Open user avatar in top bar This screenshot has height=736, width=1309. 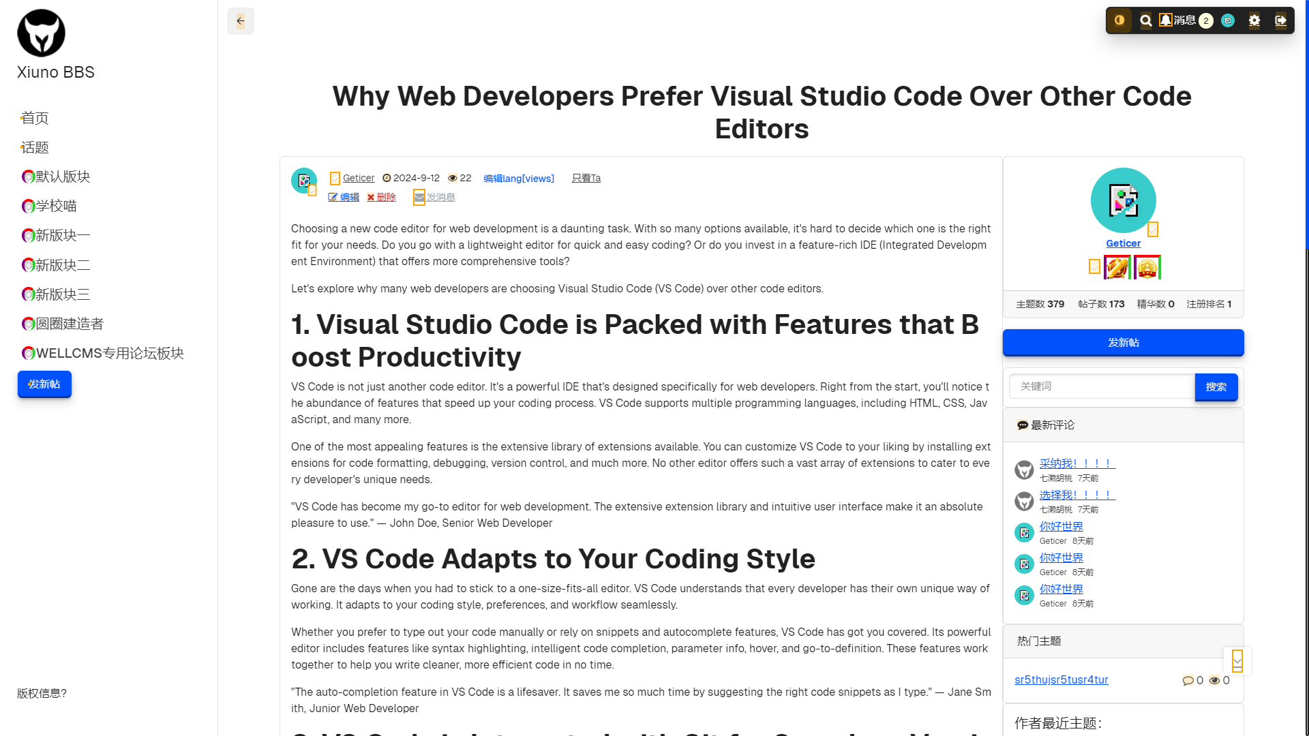pyautogui.click(x=1228, y=20)
